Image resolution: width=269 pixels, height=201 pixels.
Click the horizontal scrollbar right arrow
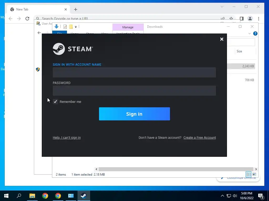[256, 169]
